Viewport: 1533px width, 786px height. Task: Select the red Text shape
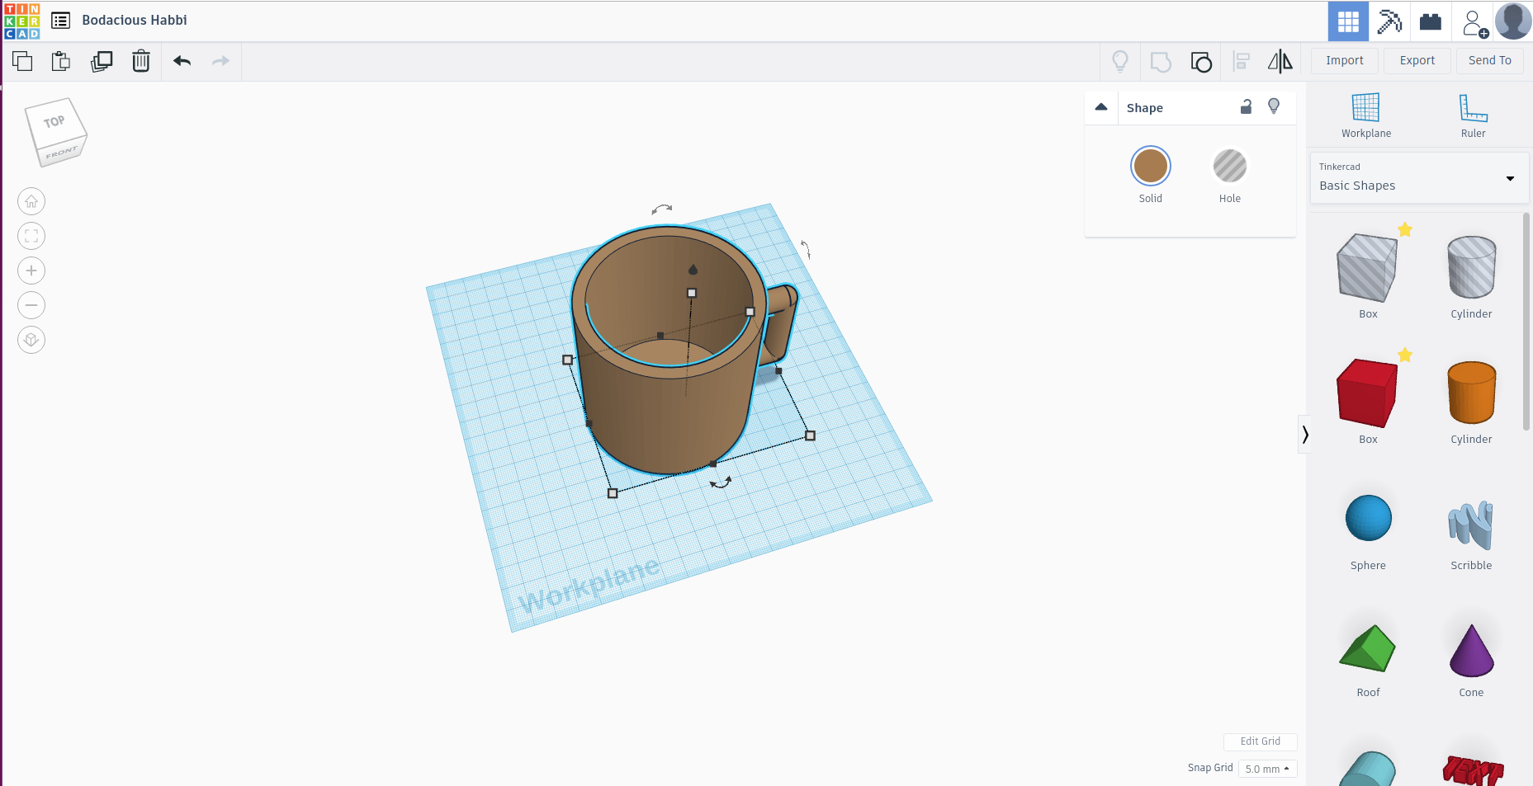[x=1474, y=770]
